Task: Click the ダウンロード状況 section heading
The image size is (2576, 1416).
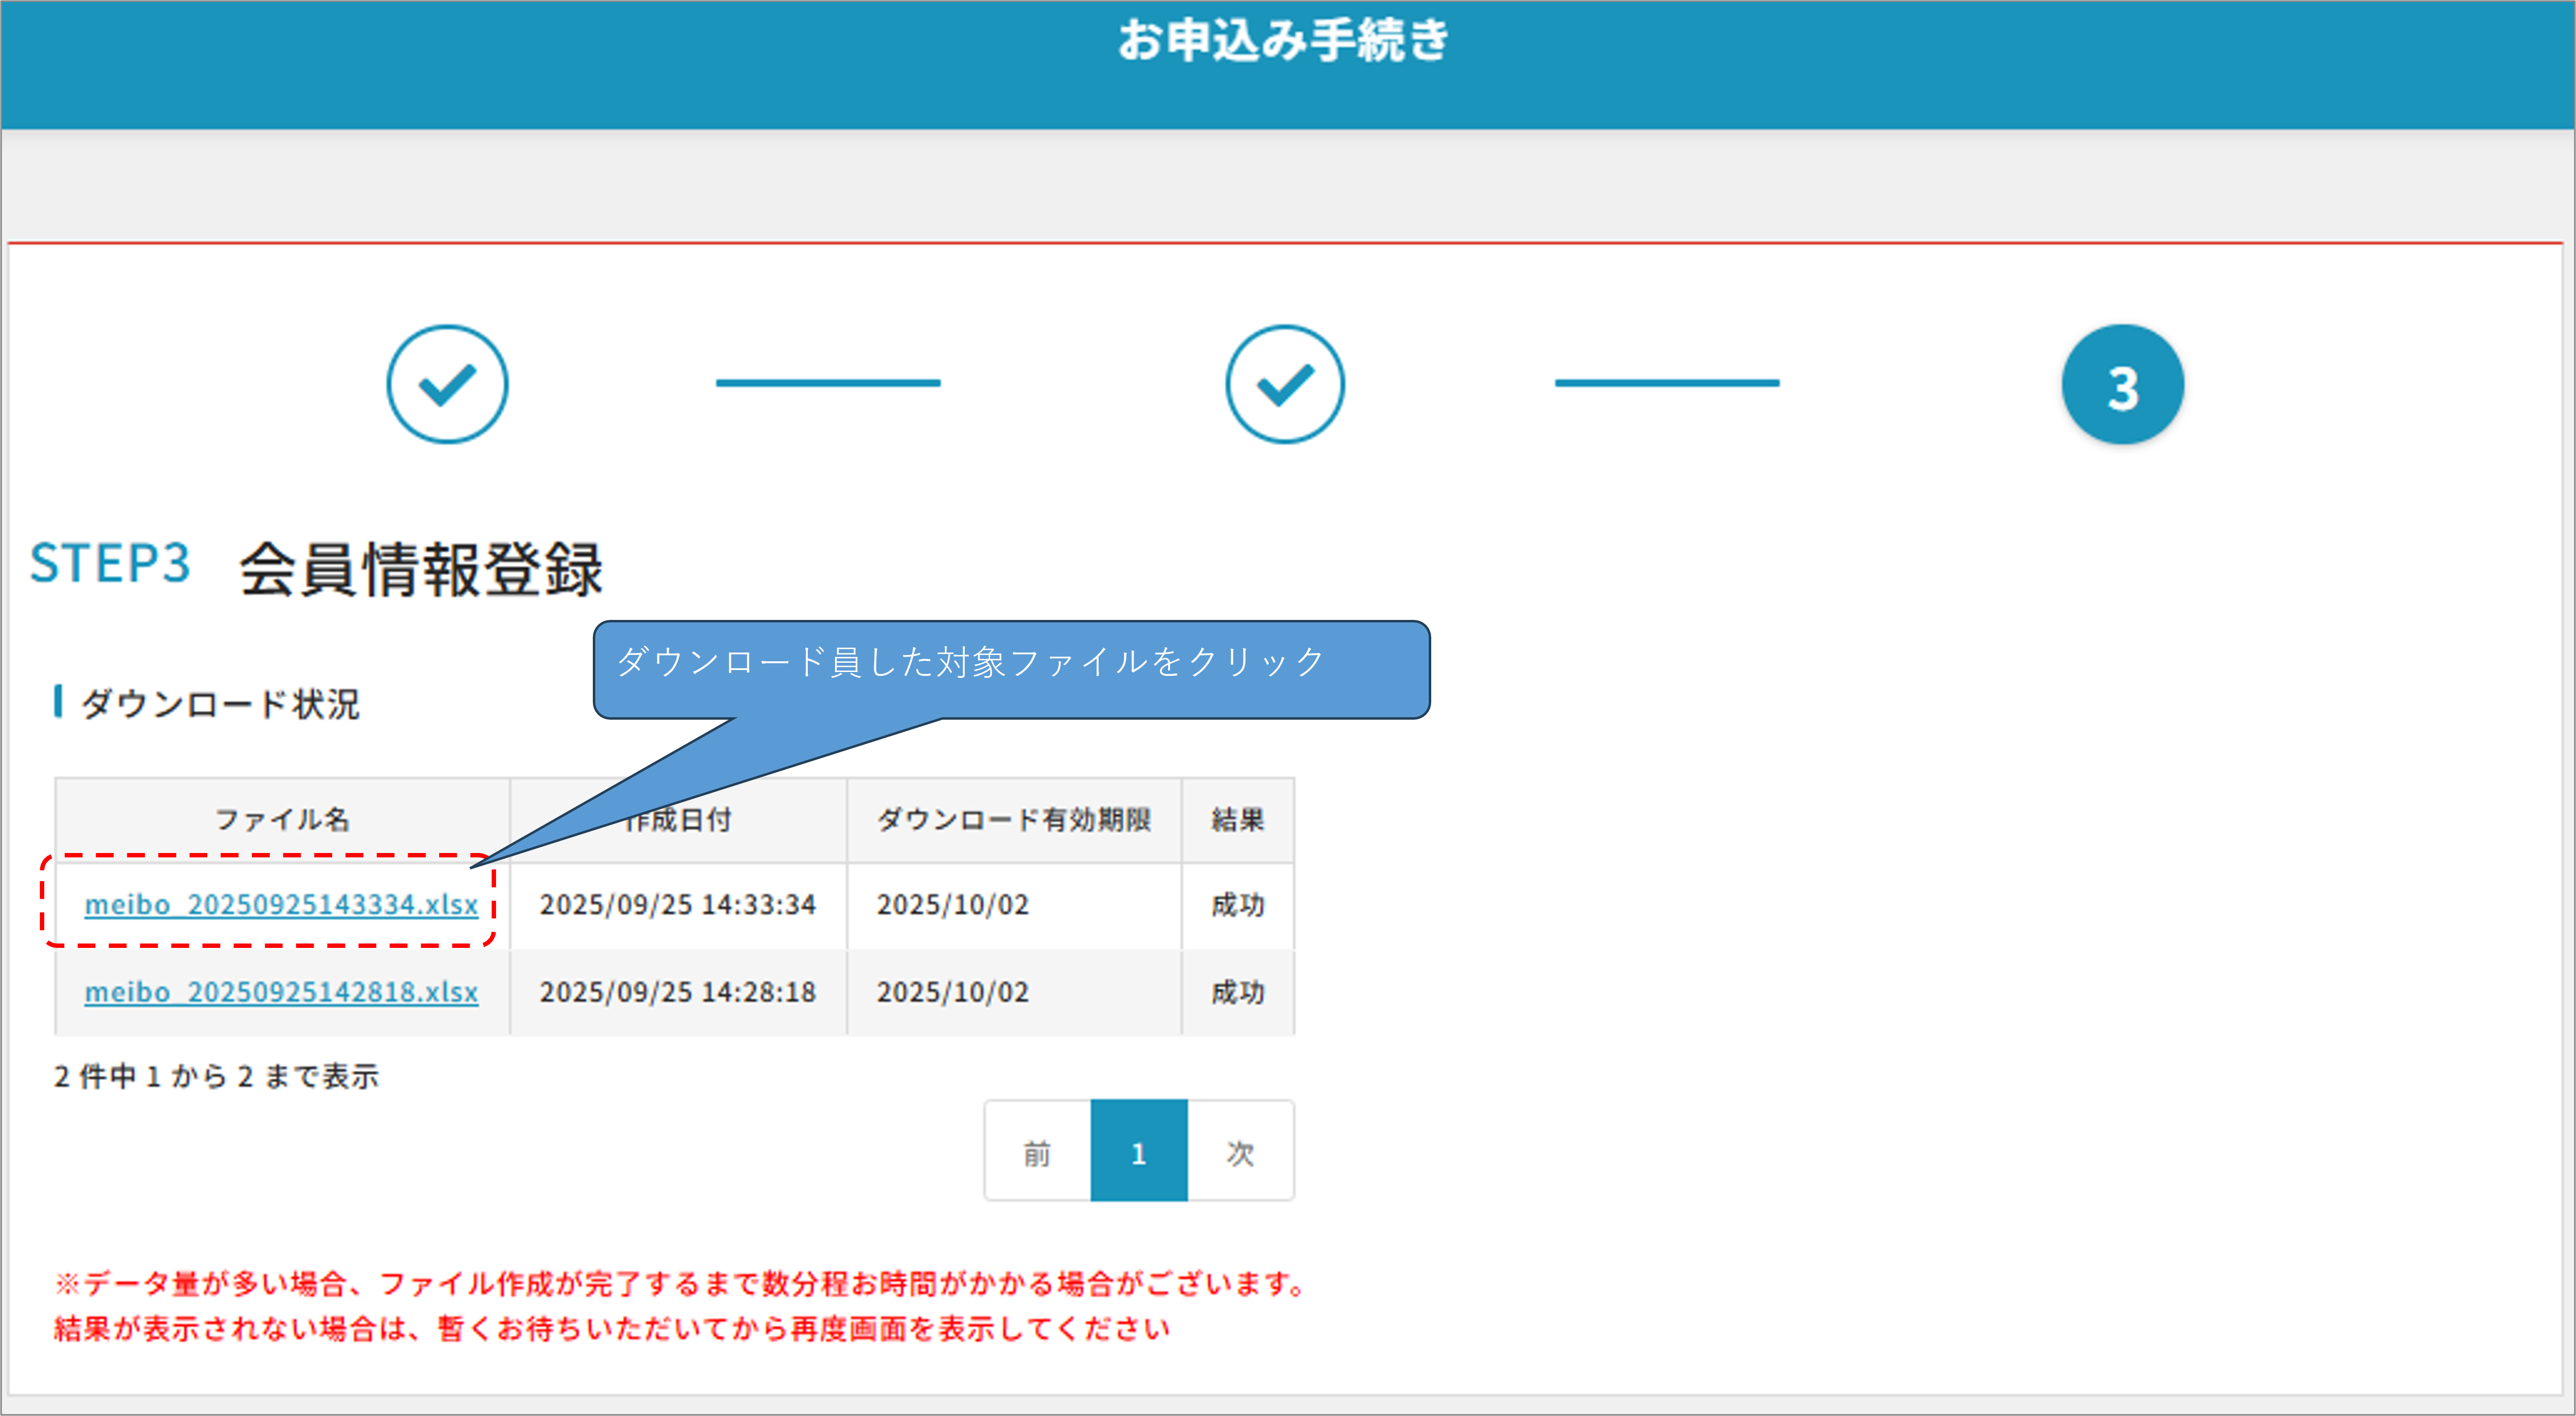Action: pos(219,704)
